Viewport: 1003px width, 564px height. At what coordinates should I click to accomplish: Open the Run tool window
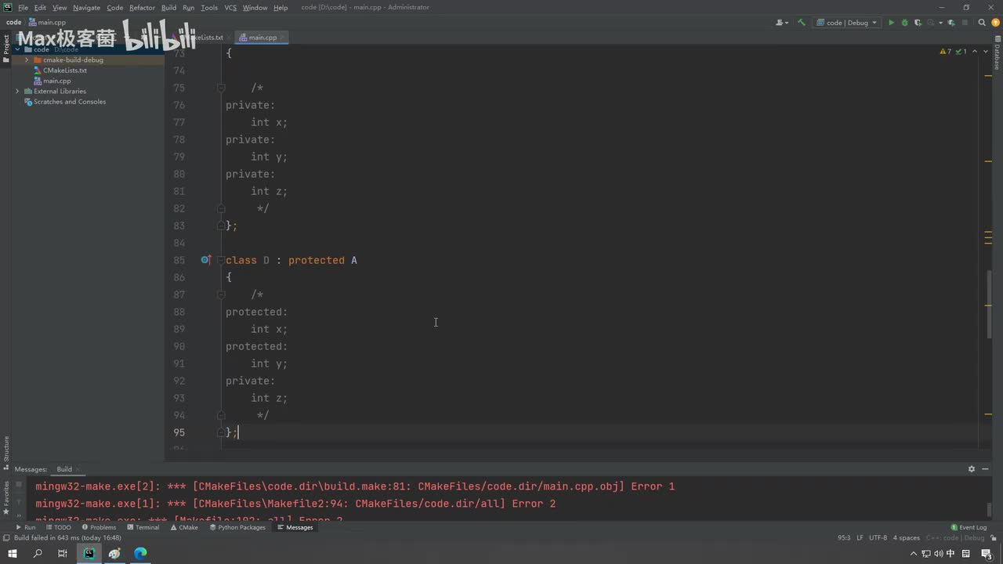click(x=26, y=528)
